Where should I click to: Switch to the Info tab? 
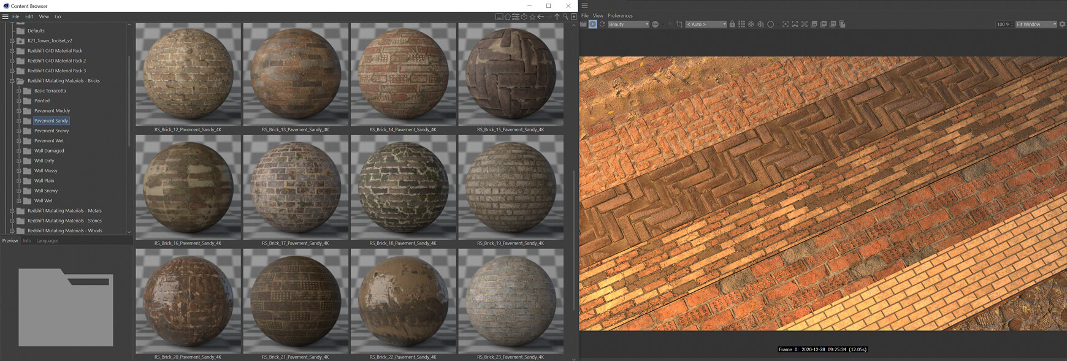27,241
